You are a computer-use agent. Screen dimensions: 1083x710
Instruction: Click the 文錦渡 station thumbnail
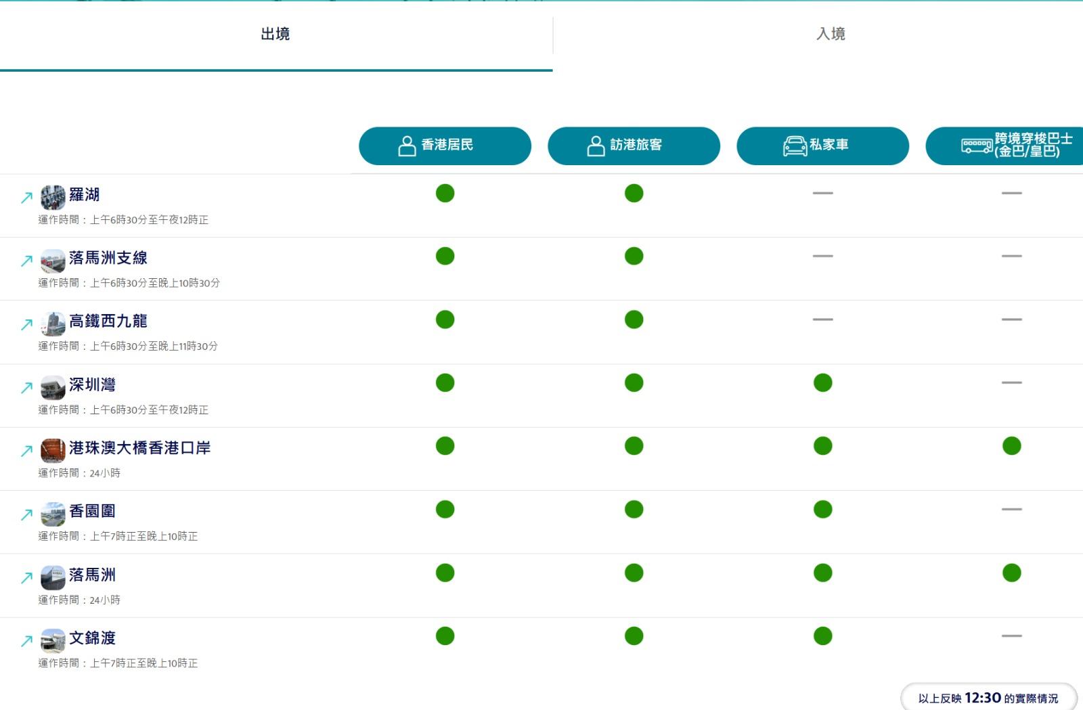(x=53, y=638)
